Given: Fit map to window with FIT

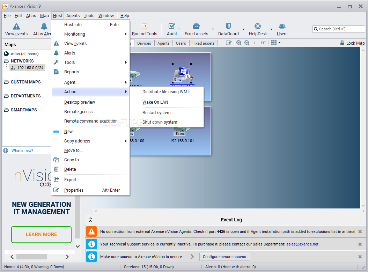Looking at the screenshot, I should point(263,43).
